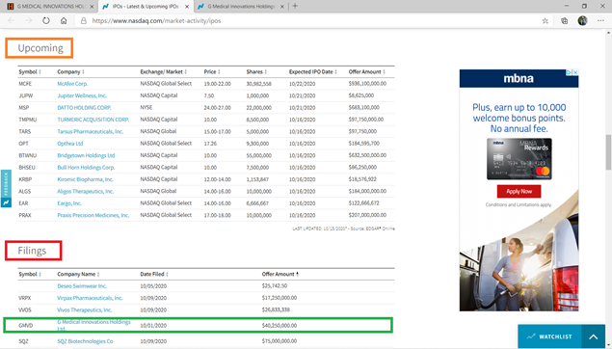Open the browser settings ellipsis menu

point(600,20)
